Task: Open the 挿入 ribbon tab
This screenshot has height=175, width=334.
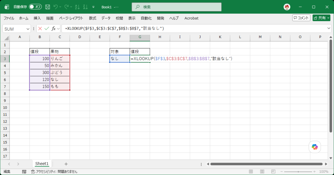Action: click(x=37, y=18)
